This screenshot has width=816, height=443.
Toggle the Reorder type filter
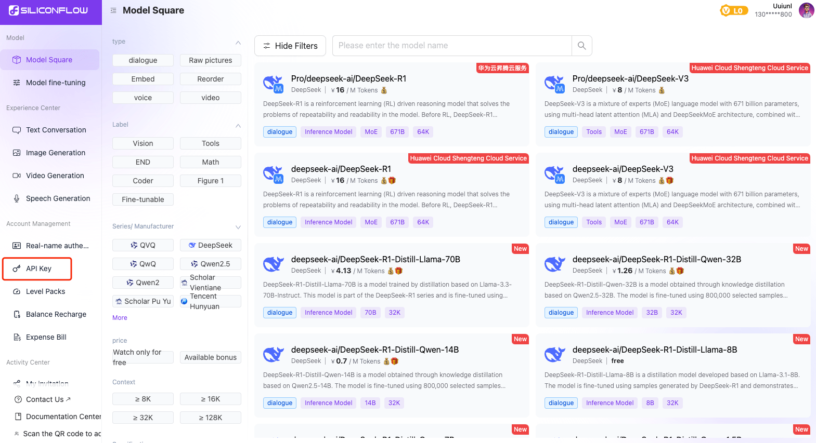pos(211,79)
